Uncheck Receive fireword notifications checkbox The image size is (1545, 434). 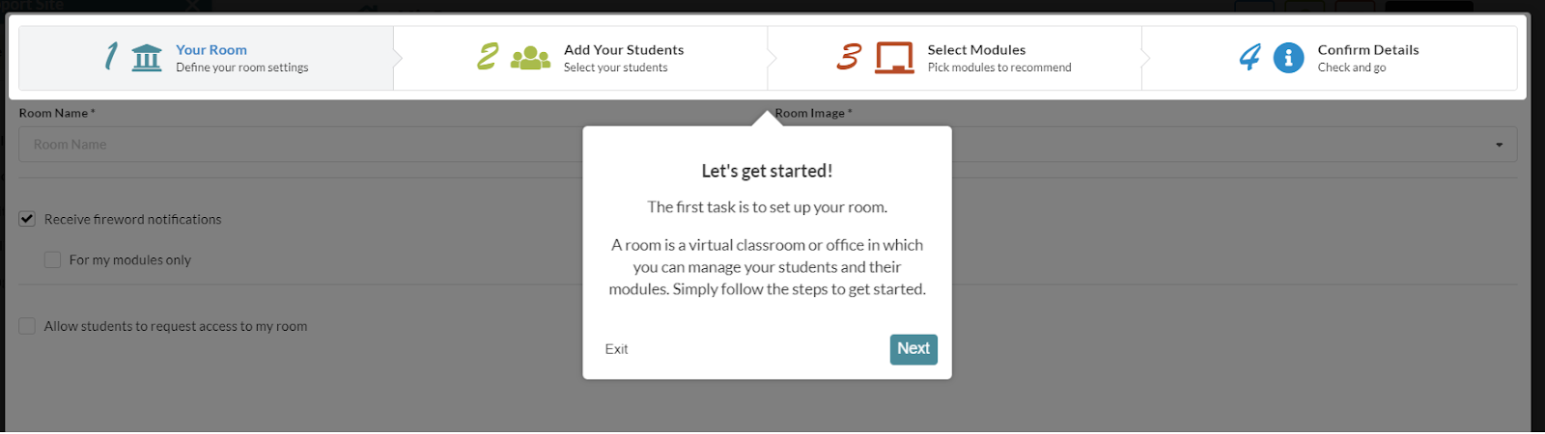tap(27, 220)
